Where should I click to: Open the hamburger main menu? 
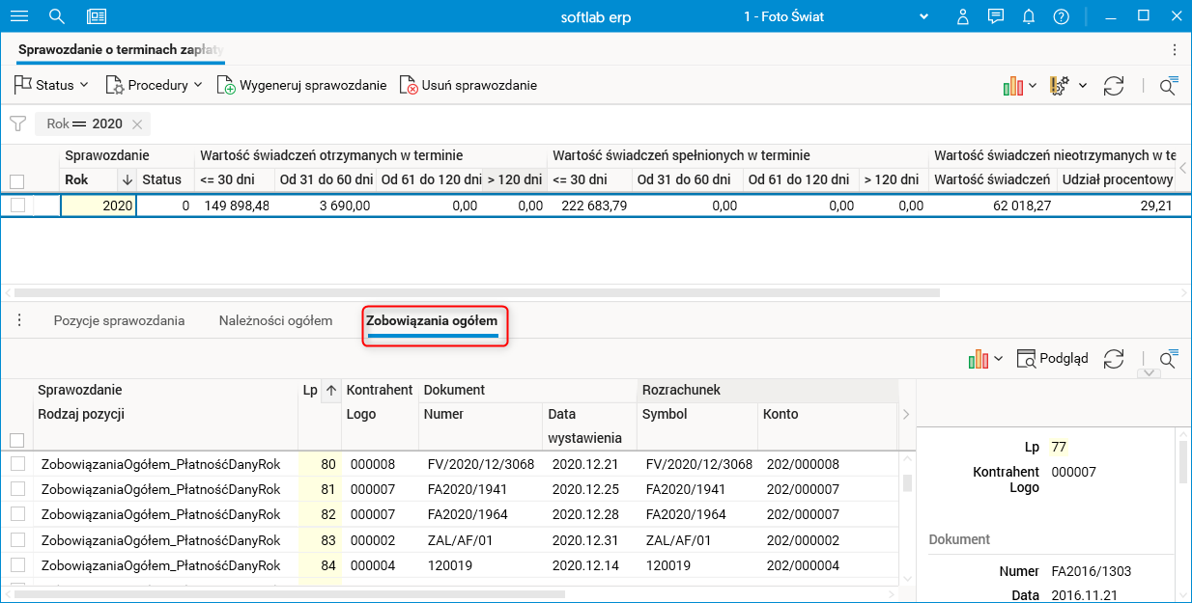pyautogui.click(x=18, y=16)
